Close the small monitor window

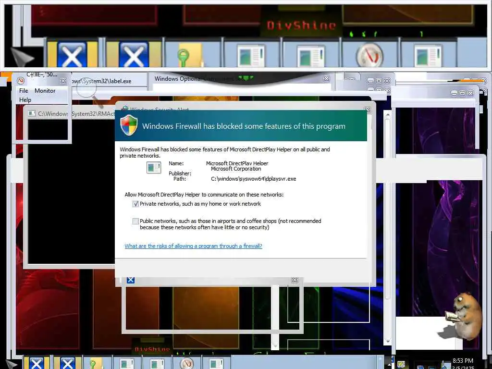[x=63, y=81]
